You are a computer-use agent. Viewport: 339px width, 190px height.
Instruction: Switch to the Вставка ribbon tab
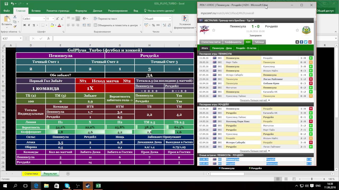36,11
